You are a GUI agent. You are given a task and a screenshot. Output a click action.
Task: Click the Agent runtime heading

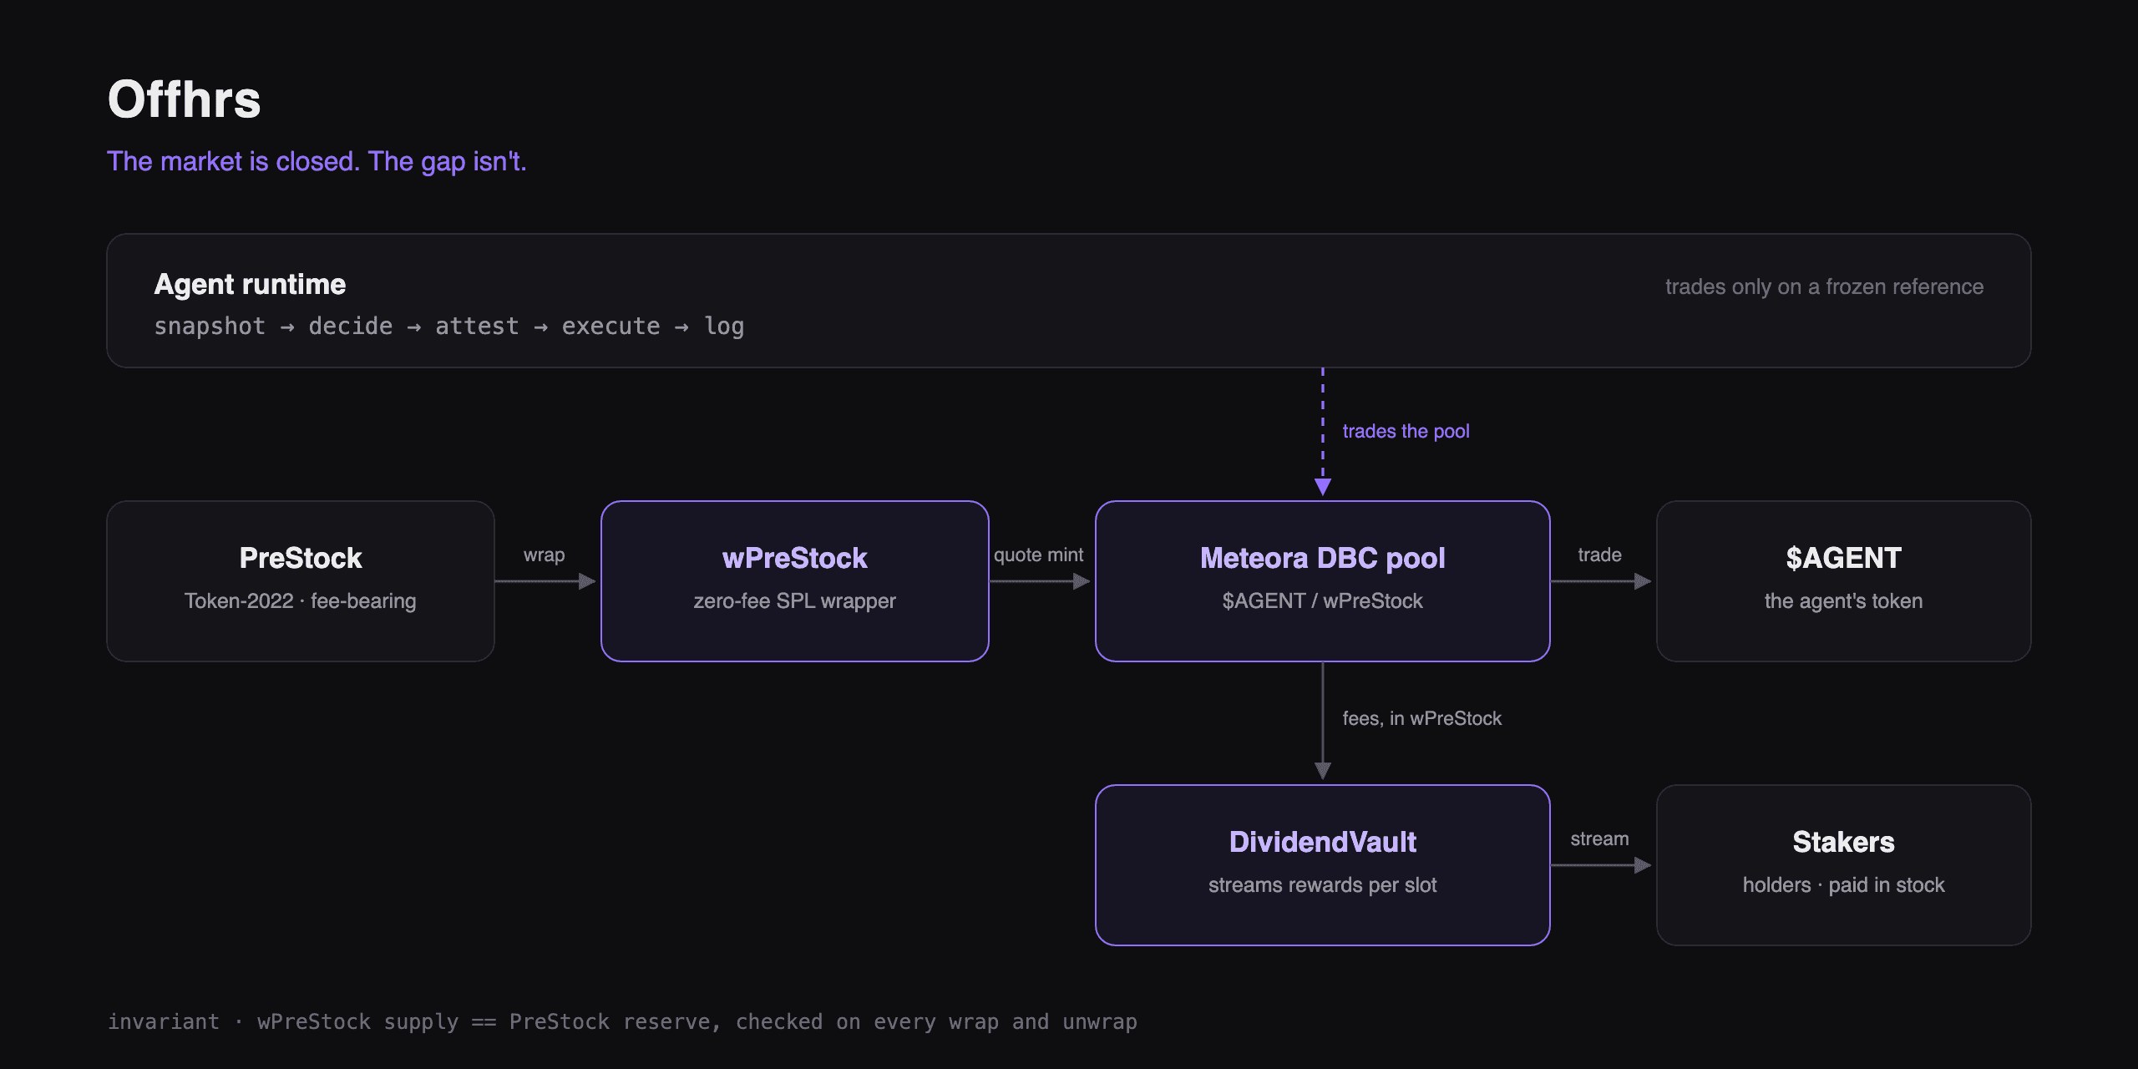pos(250,285)
